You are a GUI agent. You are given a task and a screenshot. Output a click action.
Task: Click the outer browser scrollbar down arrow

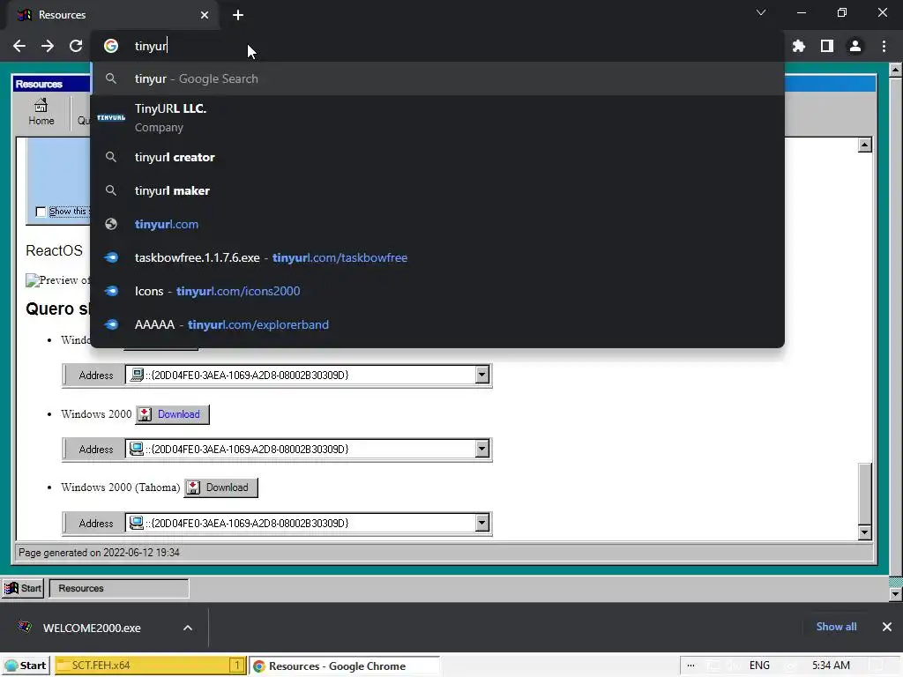tap(896, 594)
